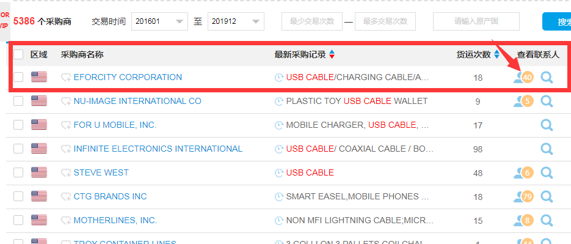Open CTG BRANDS INC company link

(x=110, y=196)
